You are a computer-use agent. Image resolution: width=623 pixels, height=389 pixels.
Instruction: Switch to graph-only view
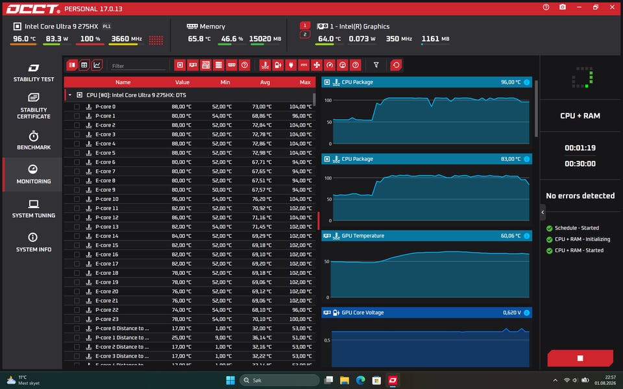click(x=97, y=65)
